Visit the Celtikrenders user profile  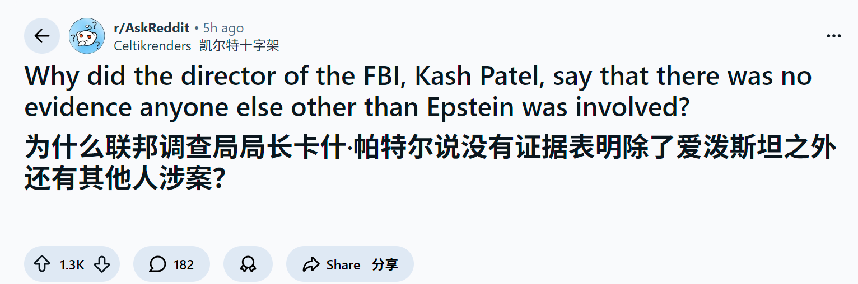click(x=152, y=46)
